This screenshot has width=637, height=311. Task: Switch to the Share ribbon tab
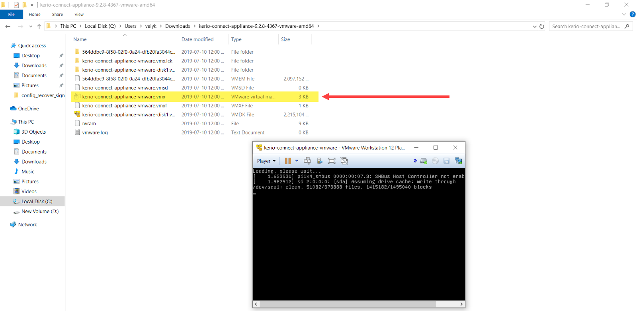(x=57, y=14)
